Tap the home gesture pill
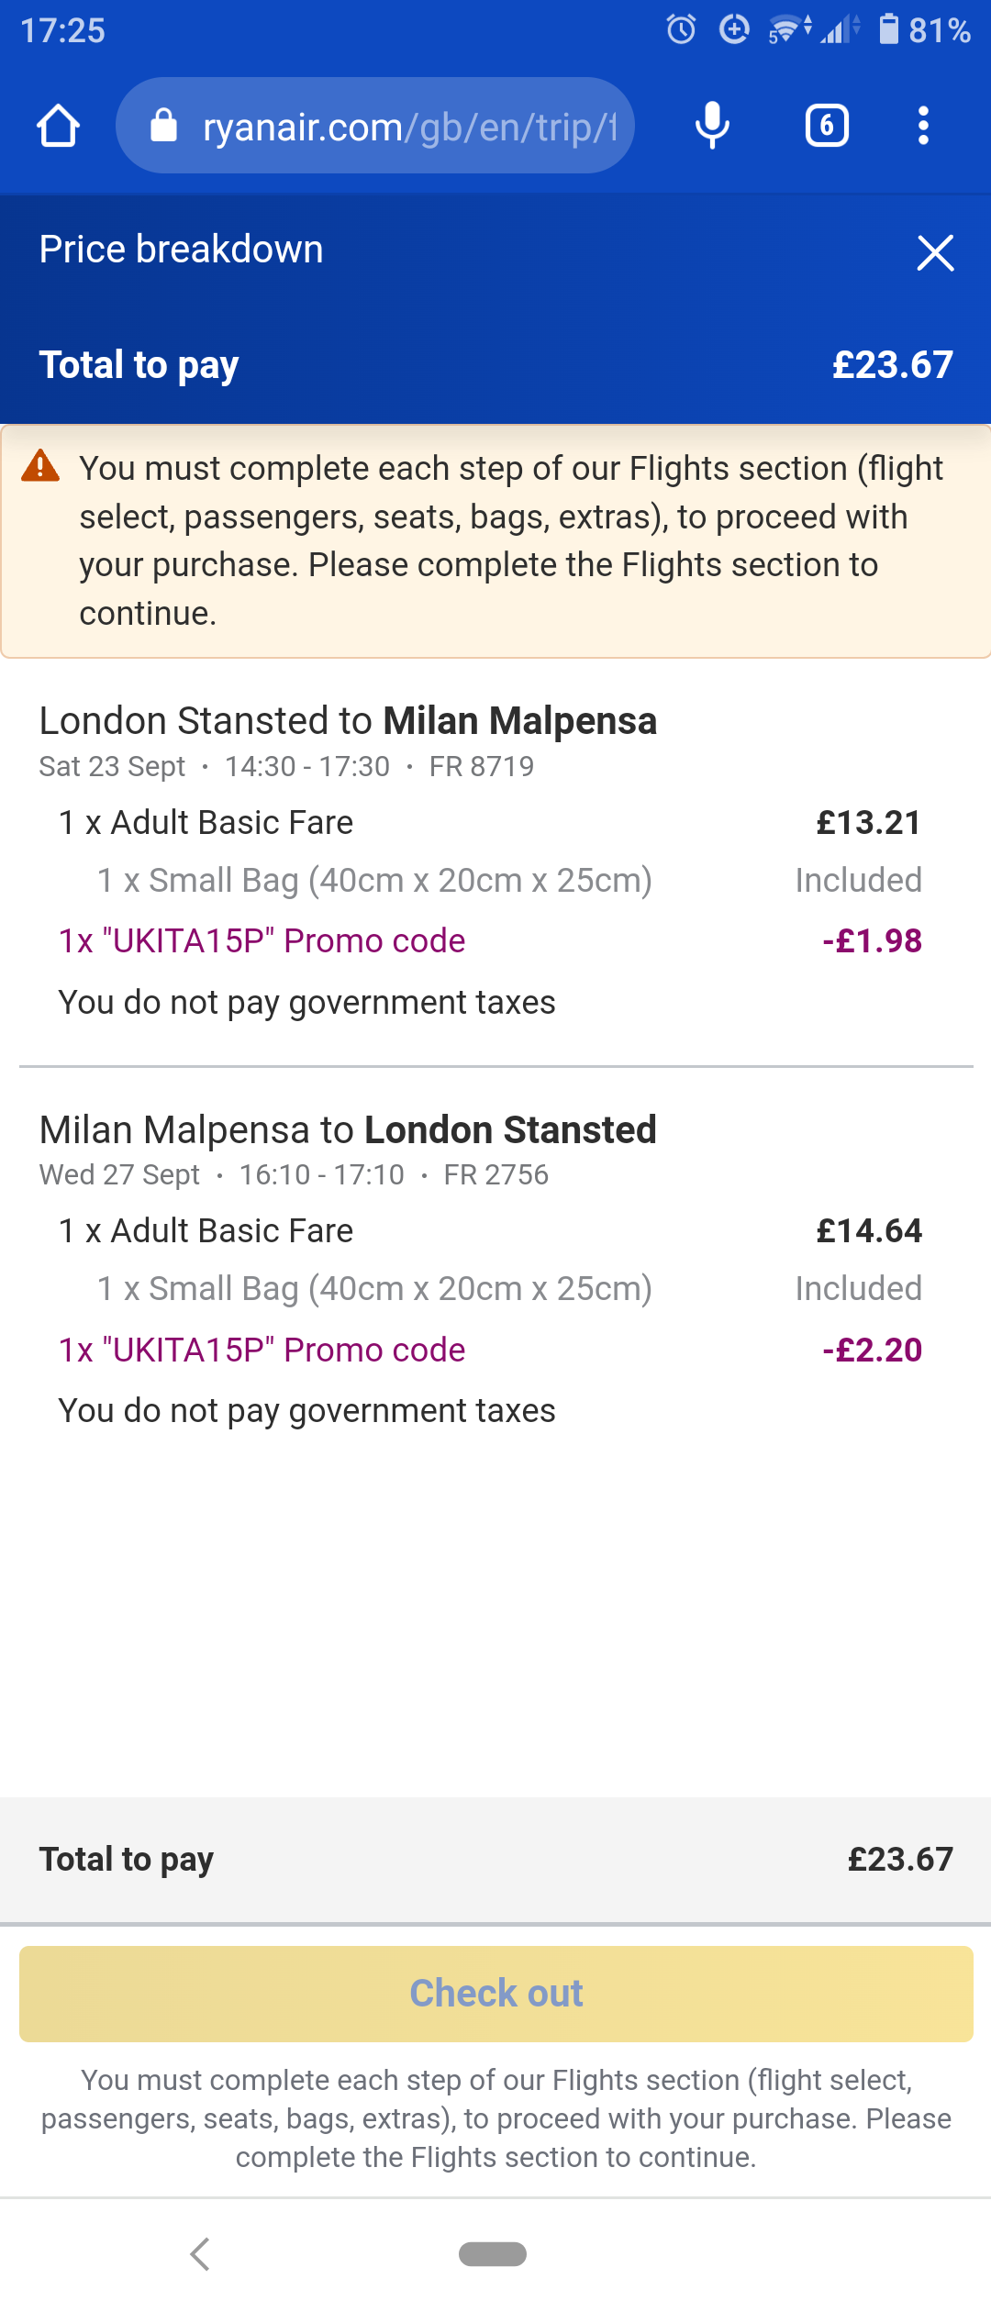 pos(493,2253)
